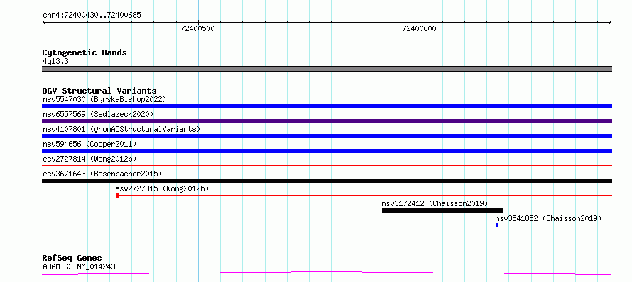Click the nsv5547030 ByrskaBishop2022 blue variant bar
Viewport: 632px width, 282px height.
tap(327, 106)
